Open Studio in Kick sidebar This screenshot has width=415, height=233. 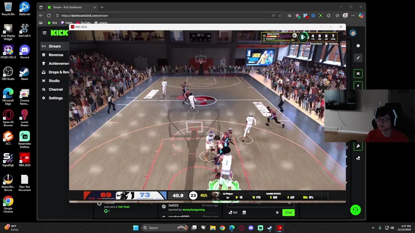pyautogui.click(x=54, y=81)
